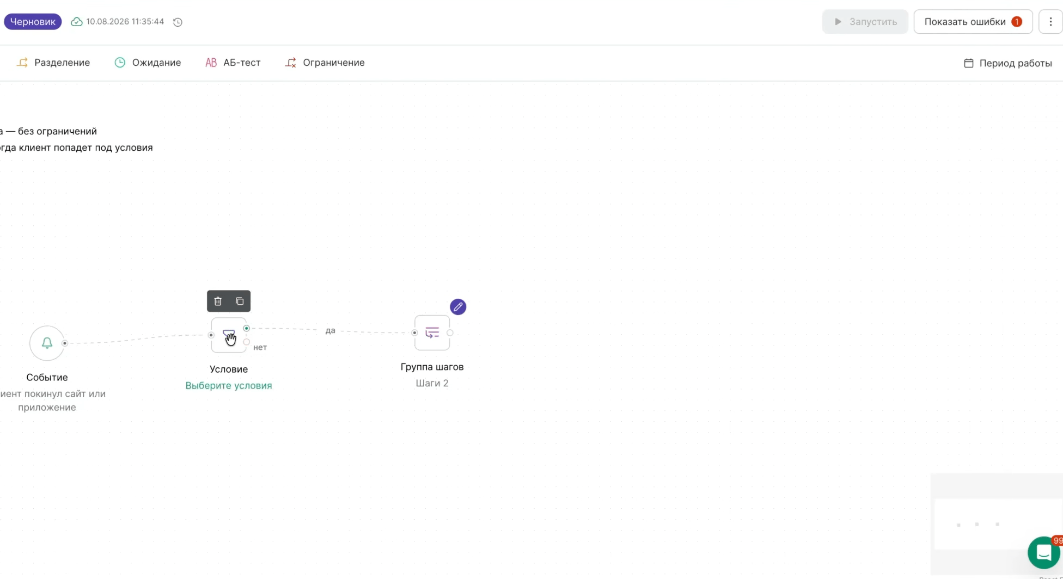The image size is (1063, 579).
Task: Click the cloud saved status icon
Action: (77, 22)
